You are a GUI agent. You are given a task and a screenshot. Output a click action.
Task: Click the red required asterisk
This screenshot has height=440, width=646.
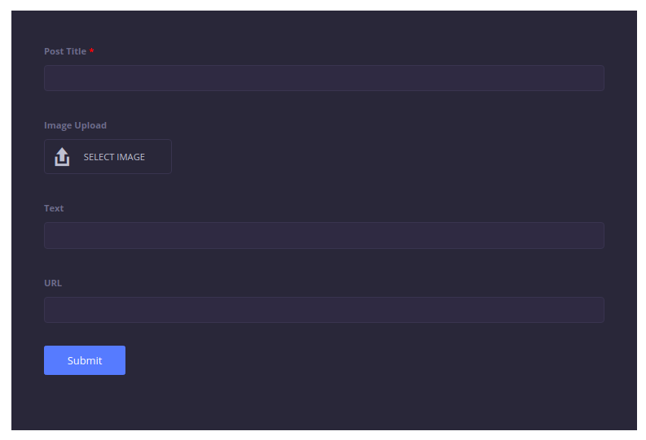click(91, 50)
